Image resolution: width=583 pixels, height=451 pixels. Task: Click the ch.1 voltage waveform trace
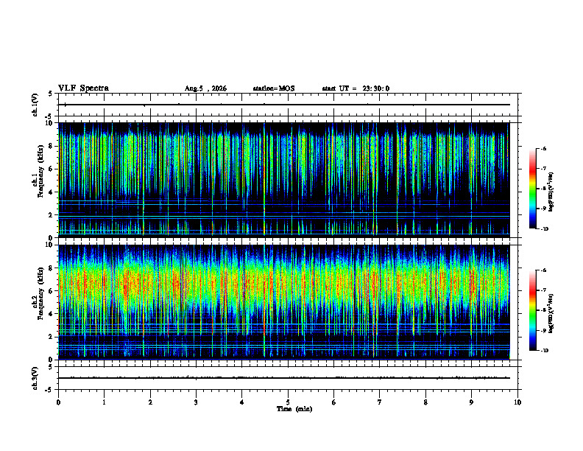(284, 105)
